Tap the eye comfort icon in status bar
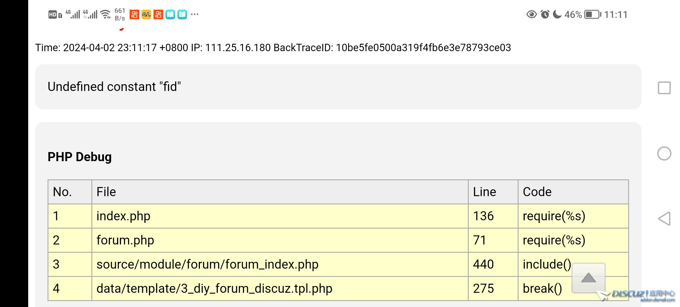680x307 pixels. (x=531, y=14)
